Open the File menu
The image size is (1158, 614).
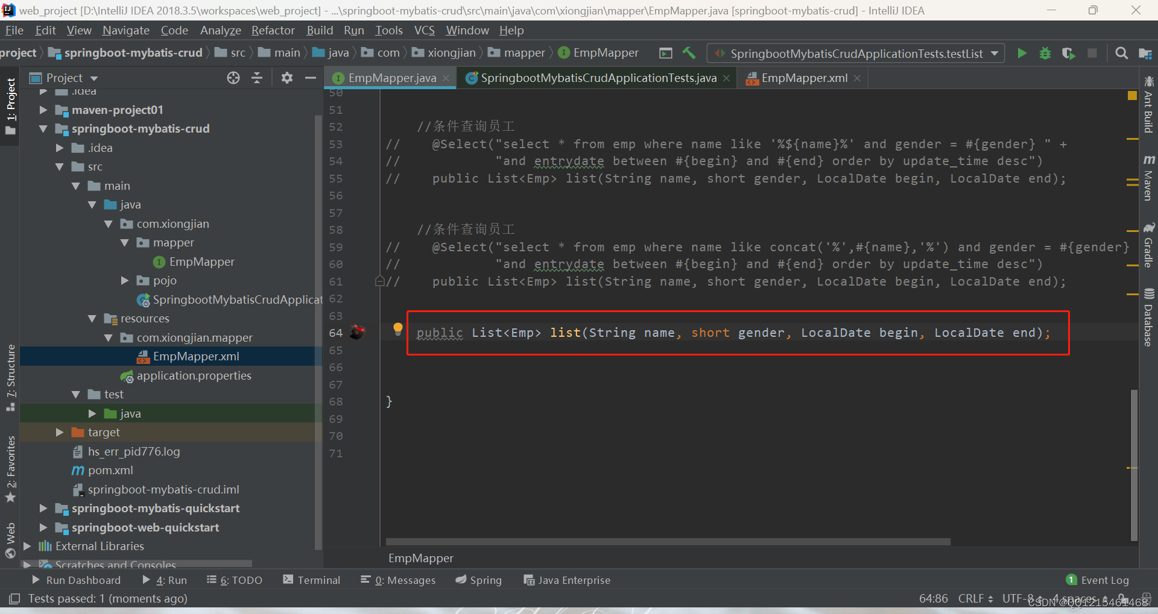click(x=14, y=30)
